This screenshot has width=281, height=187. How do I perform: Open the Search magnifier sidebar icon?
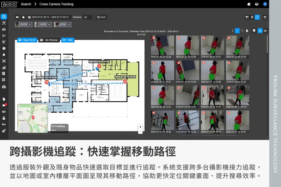4,17
